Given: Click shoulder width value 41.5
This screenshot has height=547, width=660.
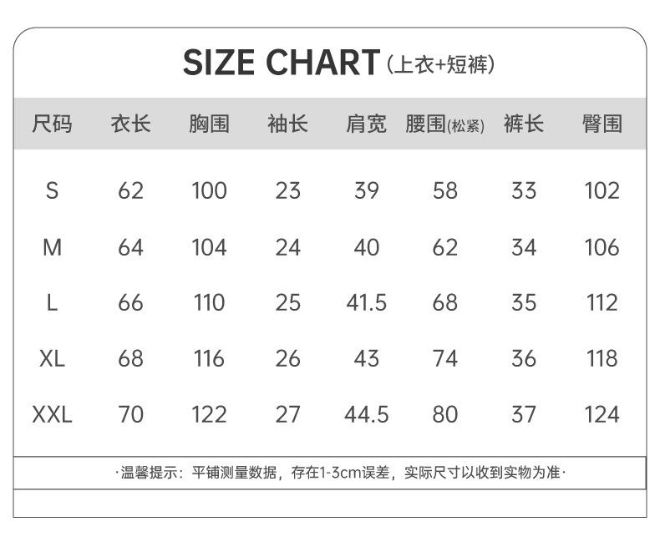Looking at the screenshot, I should tap(366, 302).
